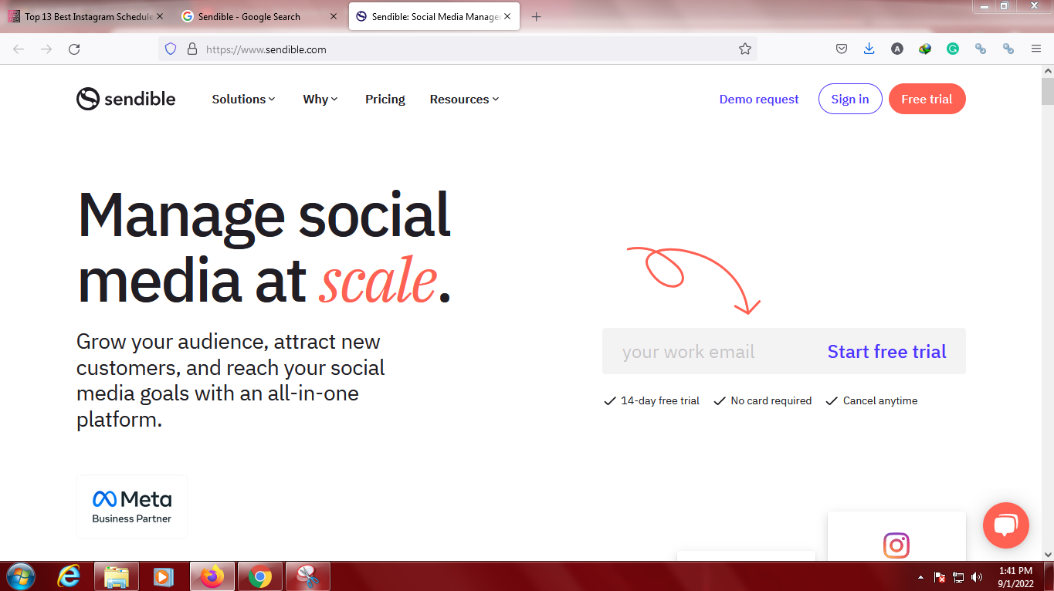Click the sendible wordmark text
1054x591 pixels.
click(141, 99)
